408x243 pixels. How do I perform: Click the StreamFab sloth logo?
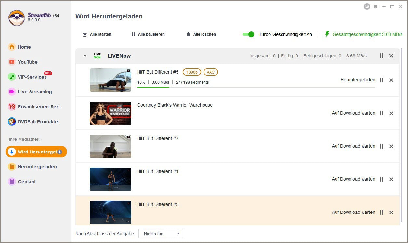[17, 18]
